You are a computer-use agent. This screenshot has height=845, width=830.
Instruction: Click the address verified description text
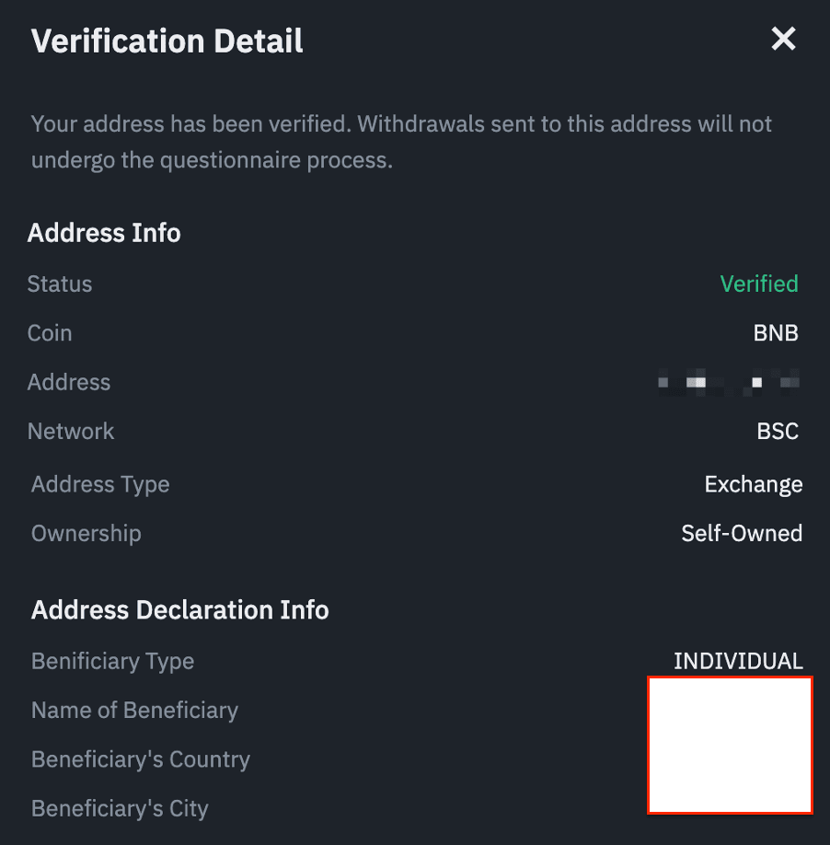(x=401, y=142)
